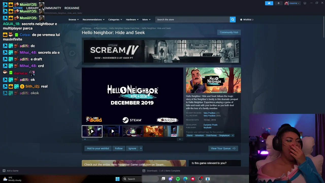Open the roxanne account dropdown
Image resolution: width=325 pixels, height=183 pixels.
pos(294,3)
